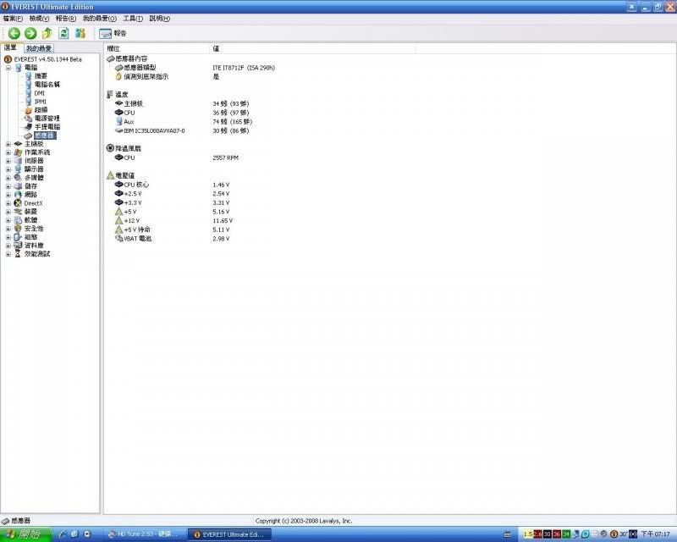This screenshot has width=677, height=542.
Task: Click the green Back arrow toolbar button
Action: coord(14,33)
